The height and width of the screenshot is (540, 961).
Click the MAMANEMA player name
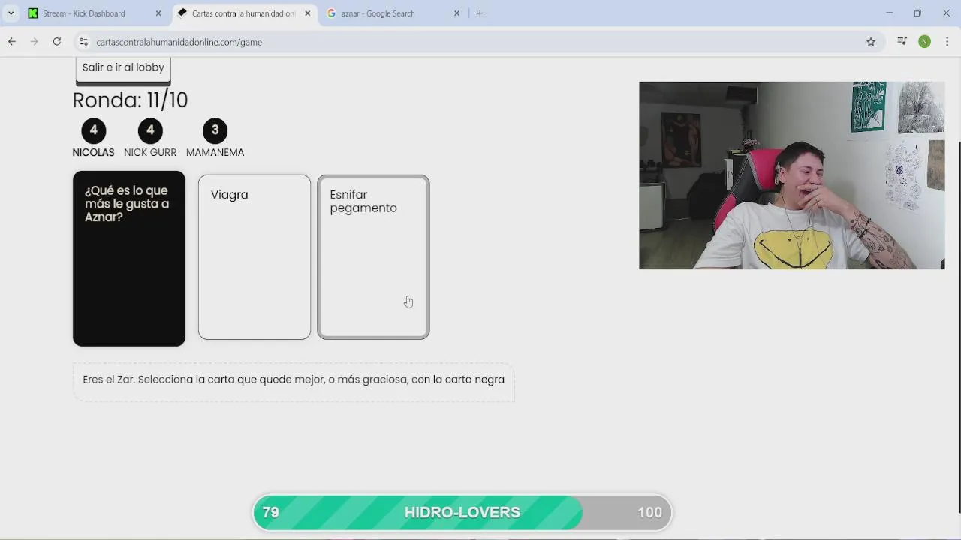[x=215, y=152]
